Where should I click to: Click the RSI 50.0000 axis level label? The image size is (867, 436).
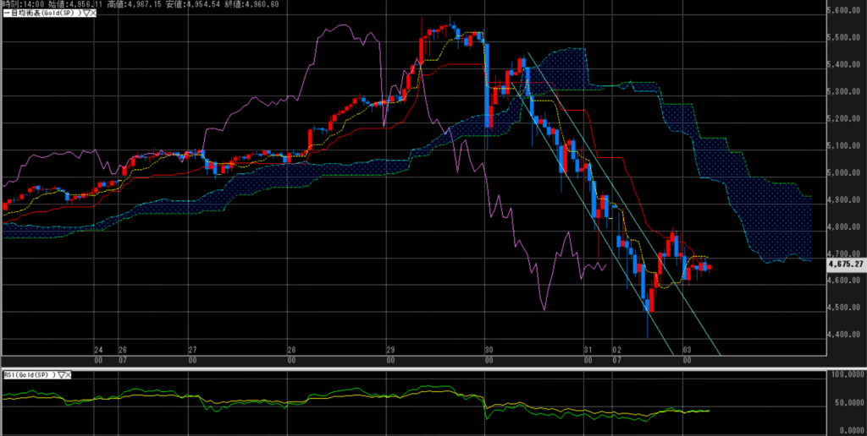click(x=846, y=404)
